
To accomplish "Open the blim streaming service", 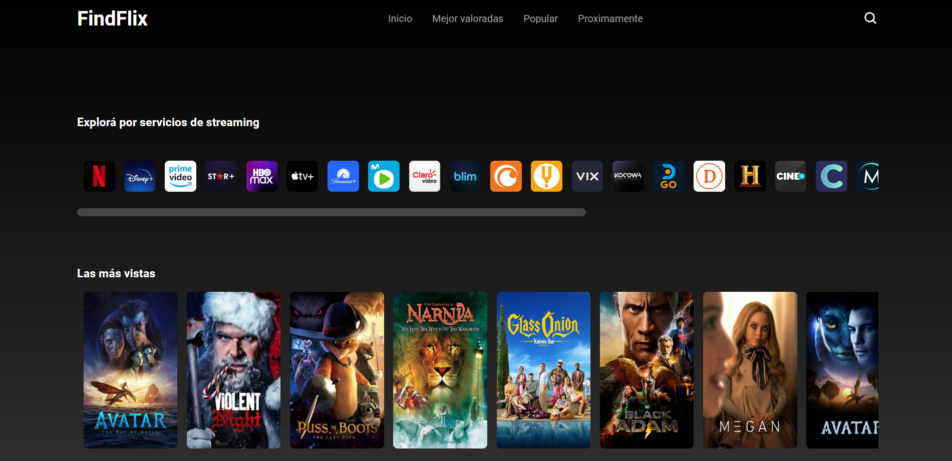I will click(x=465, y=176).
